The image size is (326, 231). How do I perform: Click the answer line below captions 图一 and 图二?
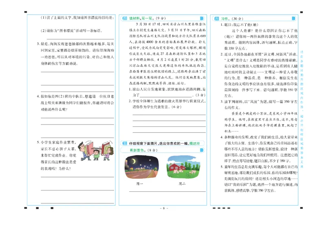pos(167,191)
